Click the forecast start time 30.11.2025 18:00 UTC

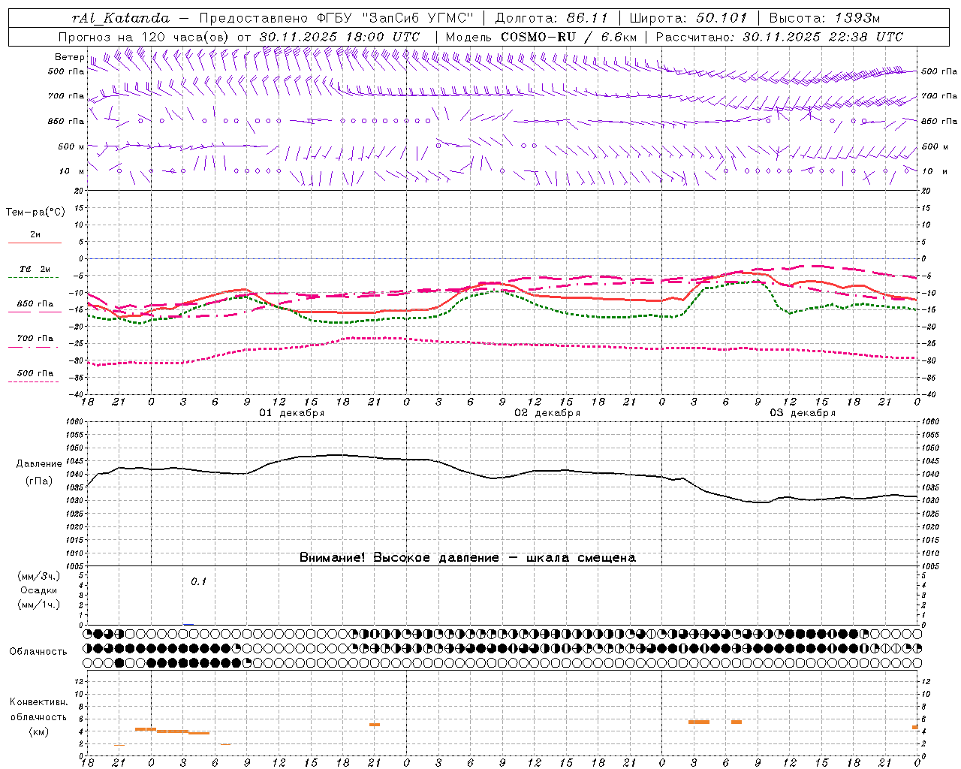[340, 37]
